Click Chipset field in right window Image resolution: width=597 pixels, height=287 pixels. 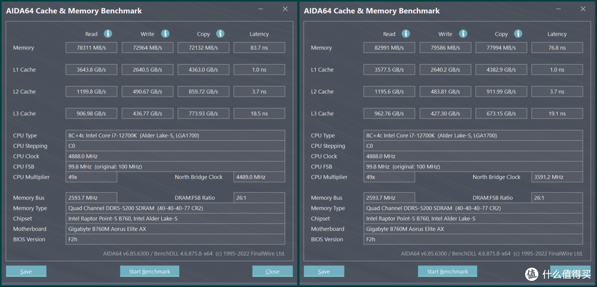click(473, 219)
